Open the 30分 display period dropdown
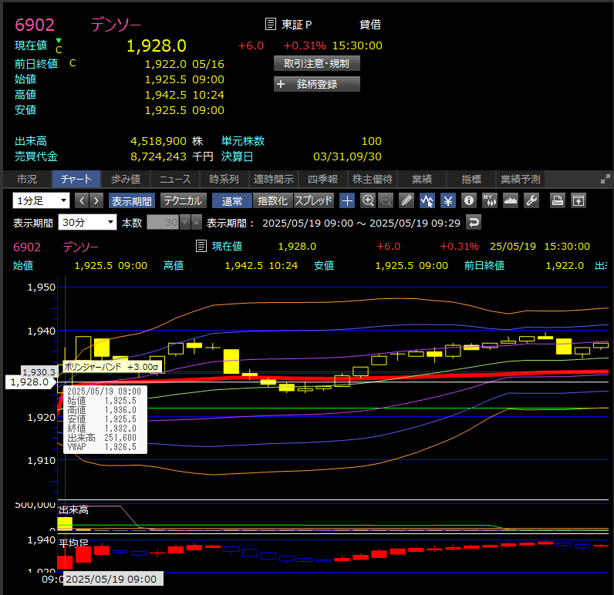This screenshot has width=614, height=595. 87,223
